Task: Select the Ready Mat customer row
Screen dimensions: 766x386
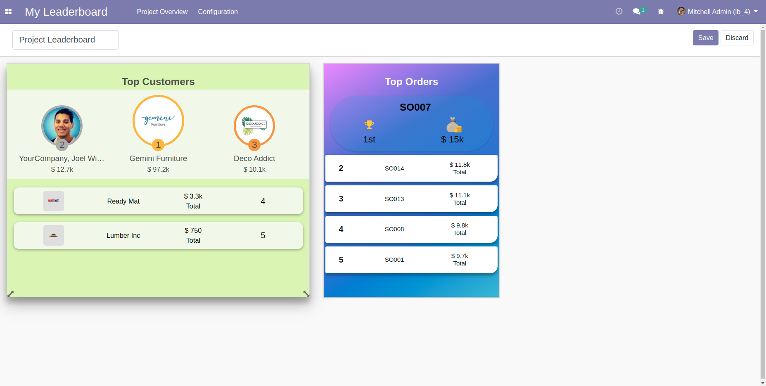Action: tap(158, 201)
